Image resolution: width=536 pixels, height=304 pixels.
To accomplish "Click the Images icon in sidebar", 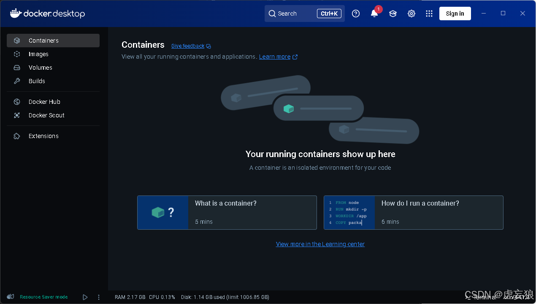I will coord(17,54).
